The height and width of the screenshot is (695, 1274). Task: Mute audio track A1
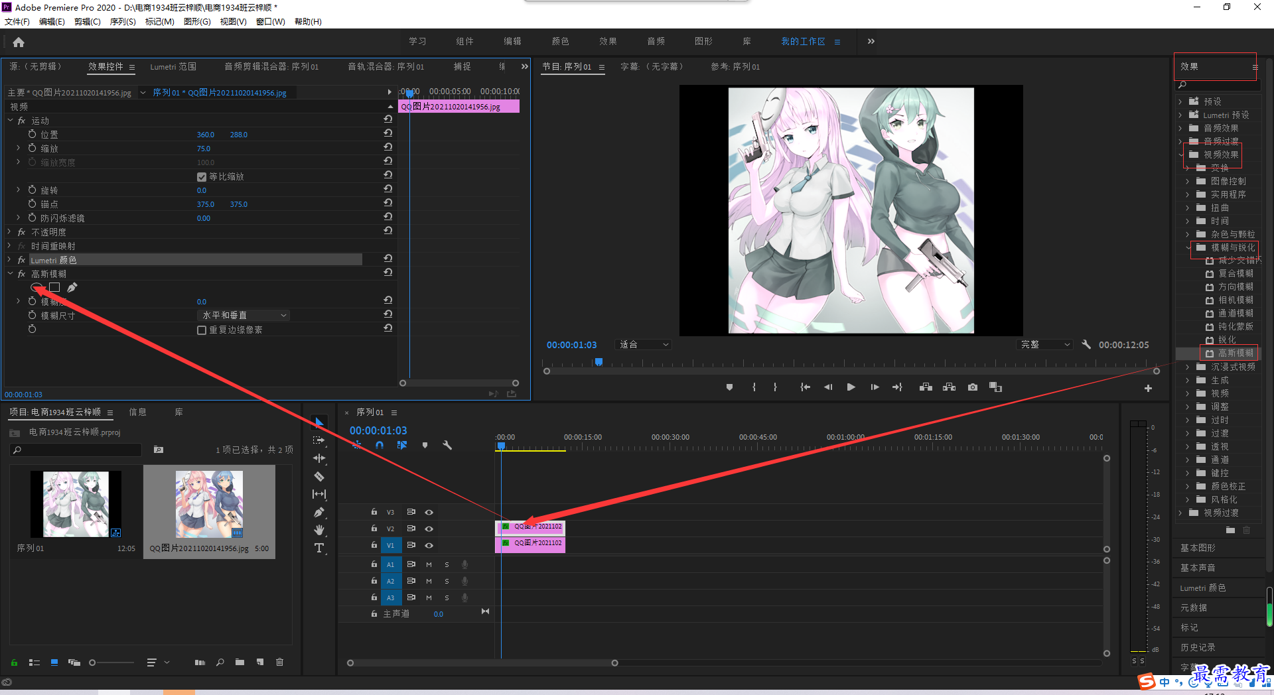[x=429, y=564]
